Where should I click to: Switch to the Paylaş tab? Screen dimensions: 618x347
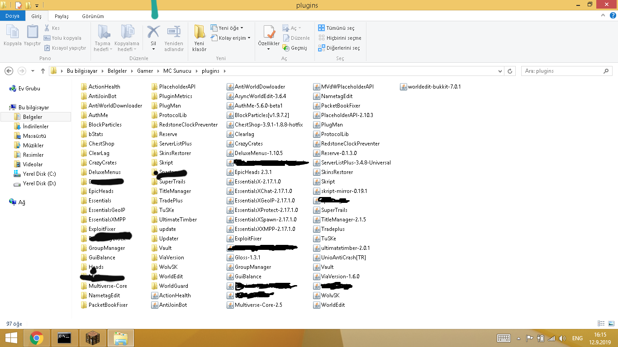[x=62, y=16]
